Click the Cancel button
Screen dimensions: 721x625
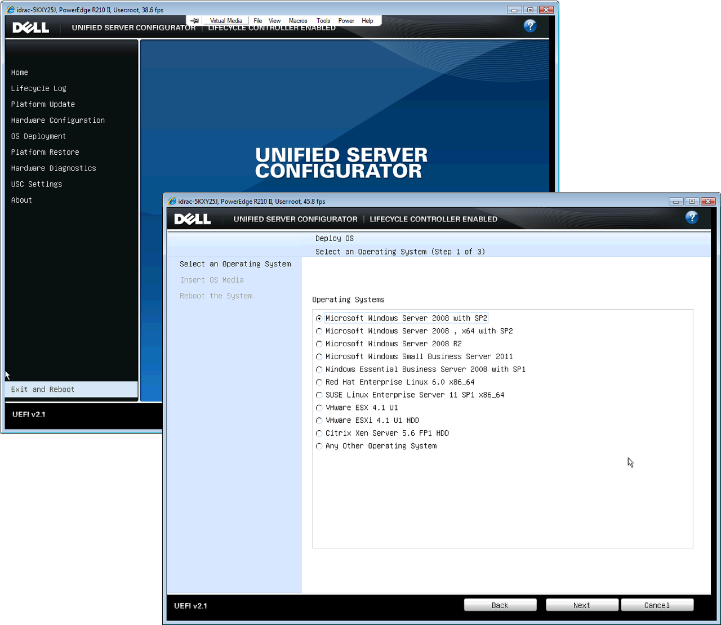click(657, 605)
